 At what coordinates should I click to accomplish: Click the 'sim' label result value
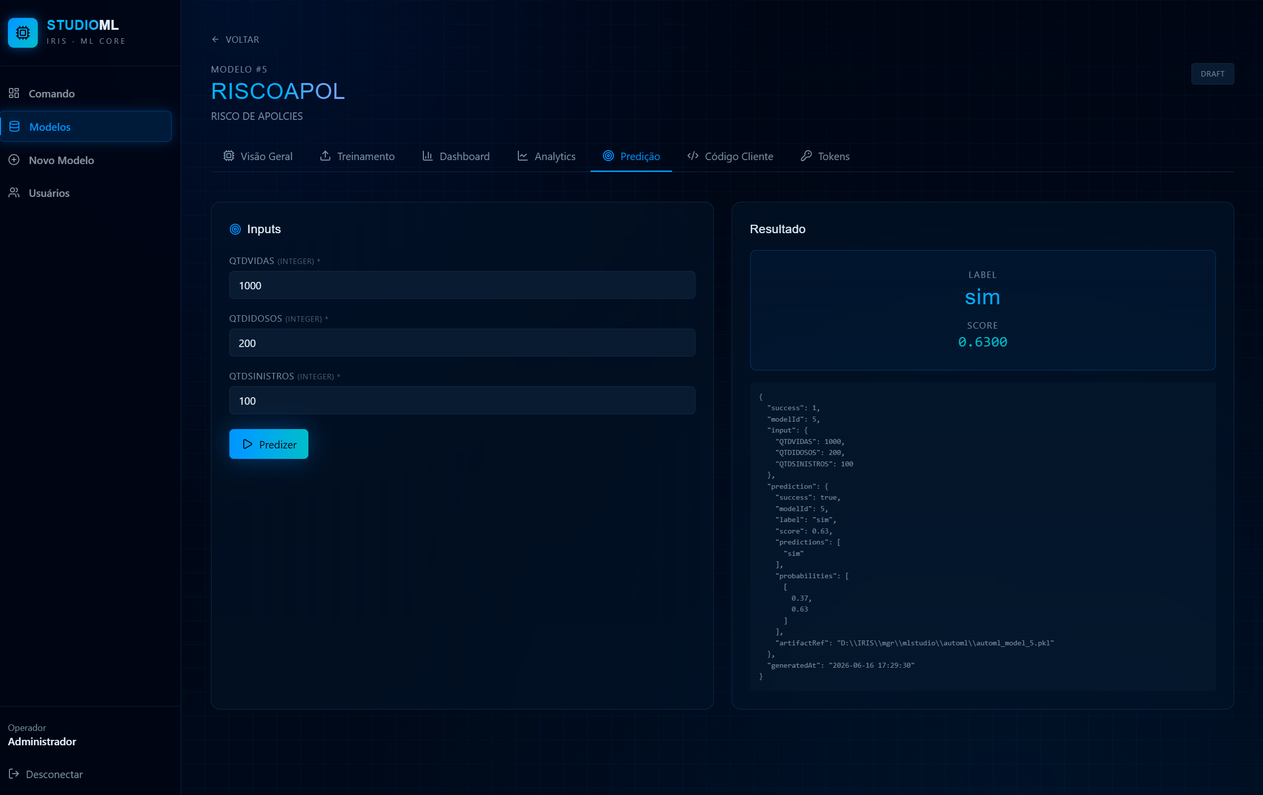[982, 297]
